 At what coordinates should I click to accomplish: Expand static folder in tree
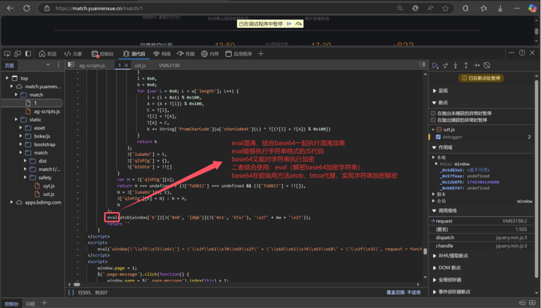[16, 119]
